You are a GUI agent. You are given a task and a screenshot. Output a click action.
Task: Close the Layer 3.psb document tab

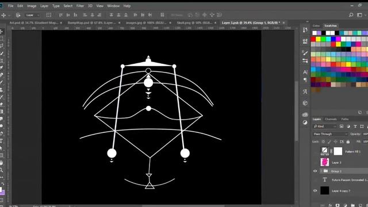283,23
